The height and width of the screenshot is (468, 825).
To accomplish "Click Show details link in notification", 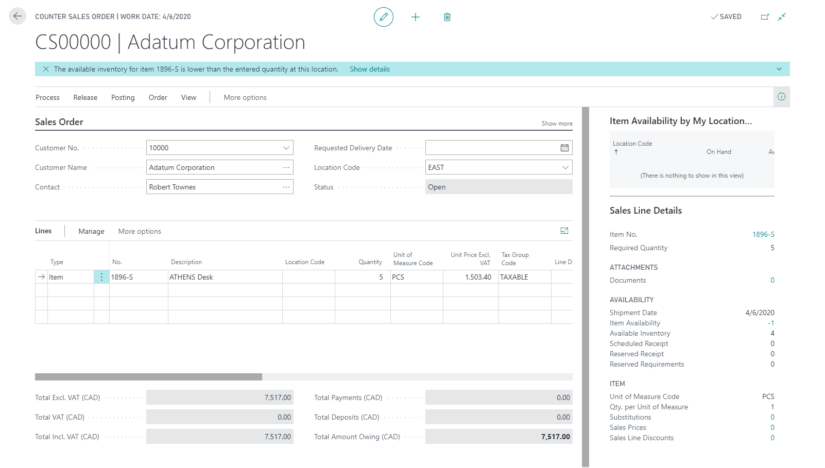I will tap(369, 69).
